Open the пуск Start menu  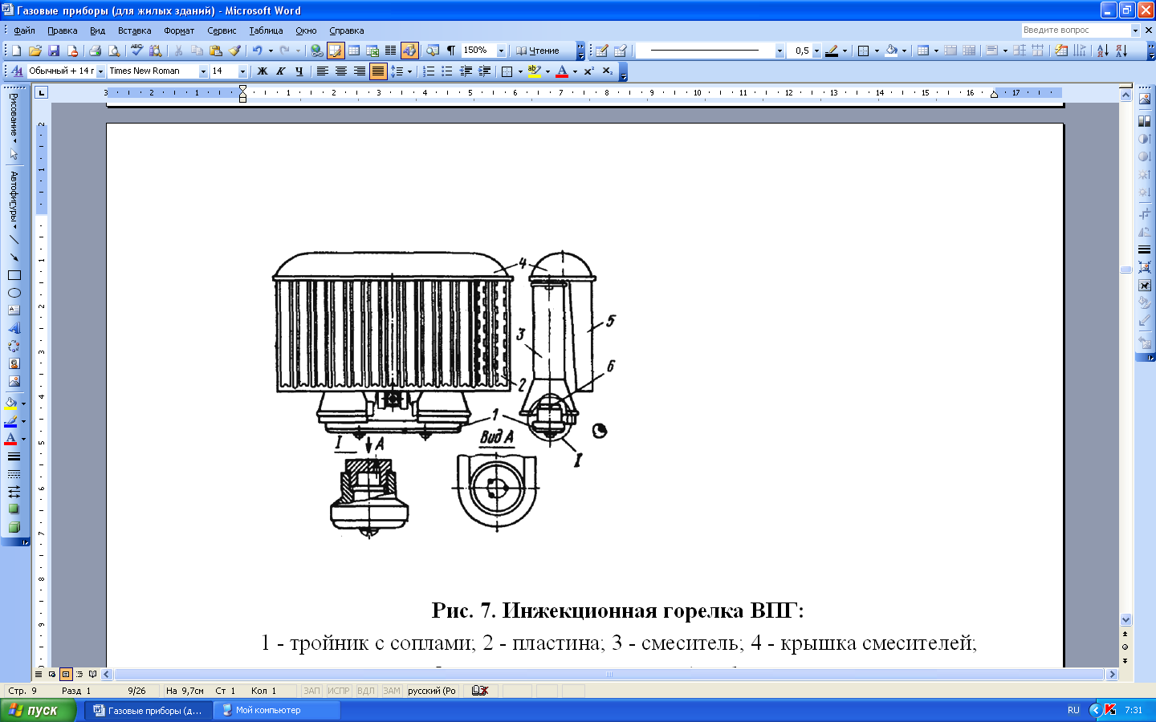click(38, 710)
